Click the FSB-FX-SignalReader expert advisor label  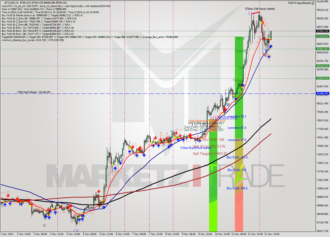(x=299, y=3)
